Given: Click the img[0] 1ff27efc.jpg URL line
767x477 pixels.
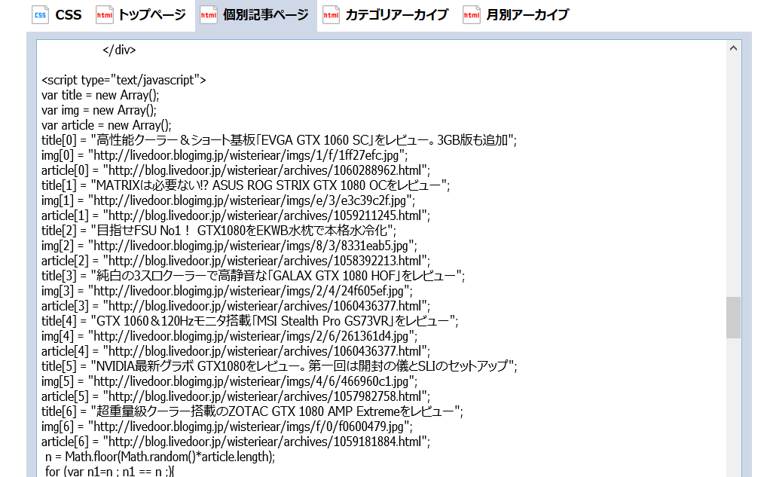Looking at the screenshot, I should (x=225, y=155).
